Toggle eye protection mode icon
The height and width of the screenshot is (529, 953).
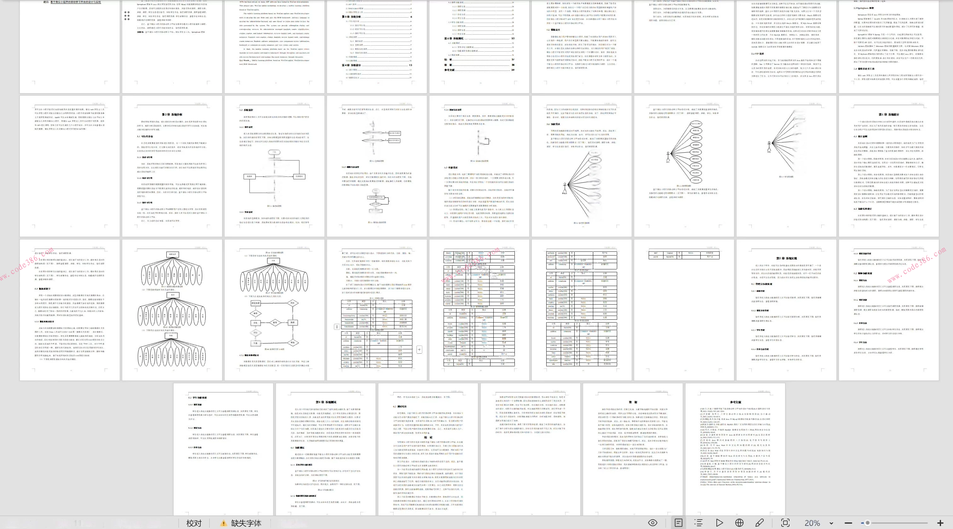[653, 523]
